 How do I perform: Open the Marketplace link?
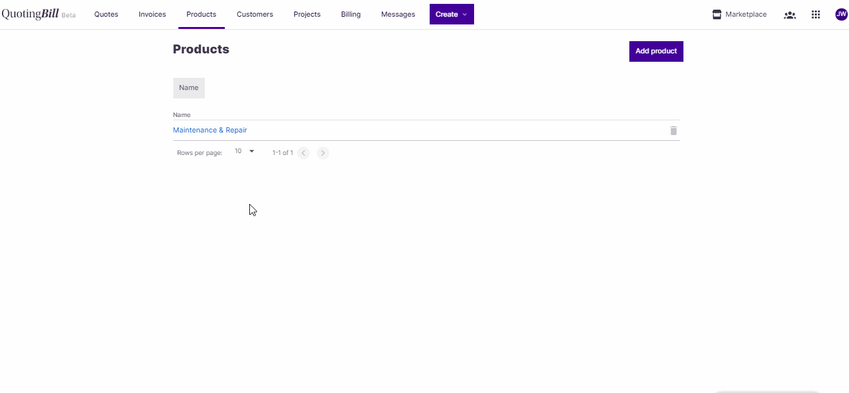coord(739,14)
